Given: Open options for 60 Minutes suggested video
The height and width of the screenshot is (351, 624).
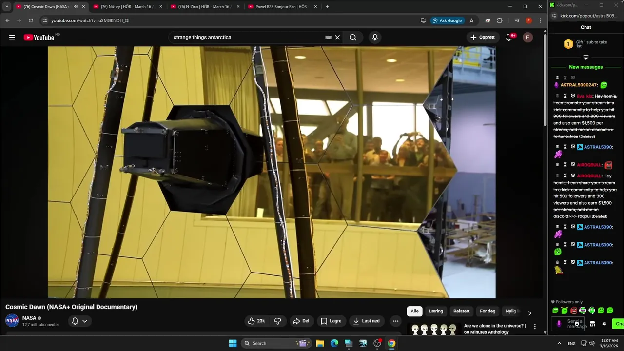Looking at the screenshot, I should (535, 327).
